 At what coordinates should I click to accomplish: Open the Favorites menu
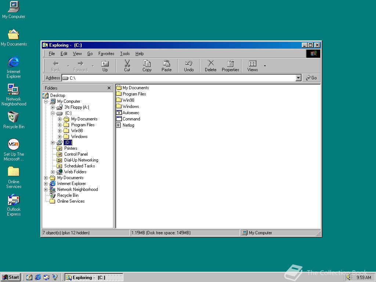pyautogui.click(x=106, y=54)
